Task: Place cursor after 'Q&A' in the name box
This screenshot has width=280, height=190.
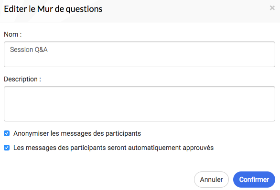Action: 48,50
